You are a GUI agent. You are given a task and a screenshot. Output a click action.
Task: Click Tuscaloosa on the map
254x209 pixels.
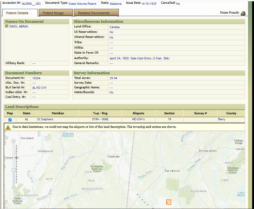coord(172,171)
